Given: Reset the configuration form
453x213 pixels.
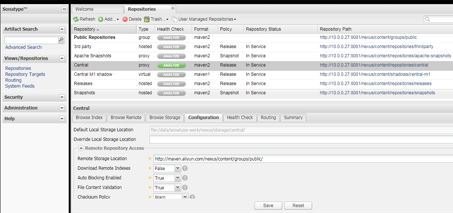Looking at the screenshot, I should [x=298, y=206].
